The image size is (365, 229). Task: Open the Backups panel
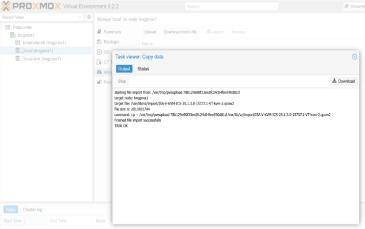pyautogui.click(x=111, y=42)
